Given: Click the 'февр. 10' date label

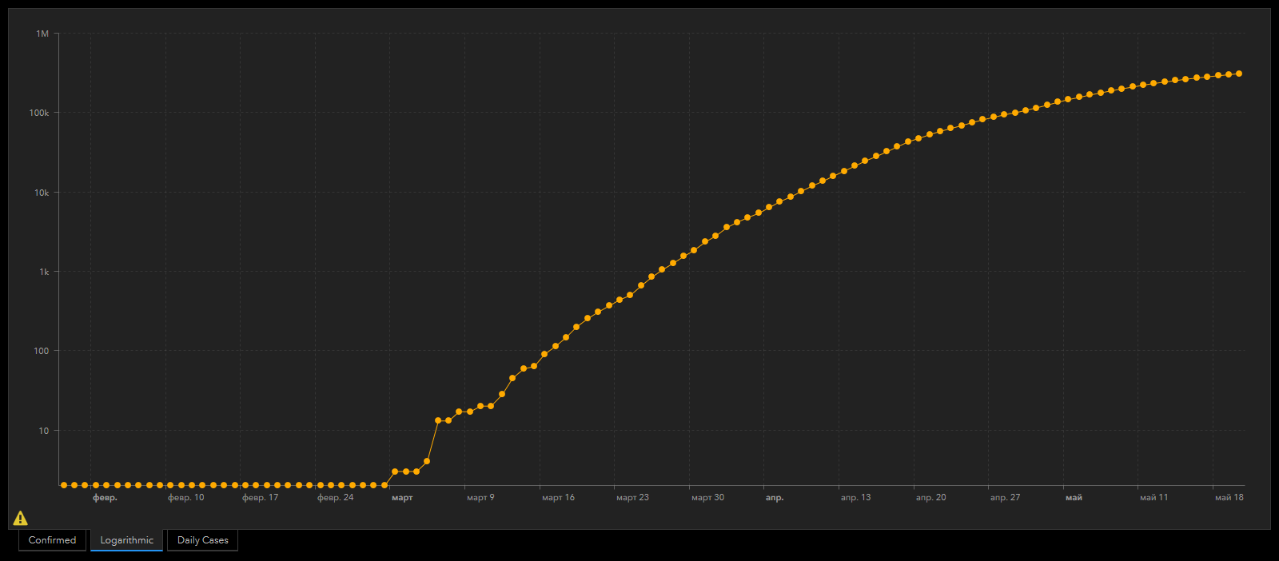Looking at the screenshot, I should 185,497.
